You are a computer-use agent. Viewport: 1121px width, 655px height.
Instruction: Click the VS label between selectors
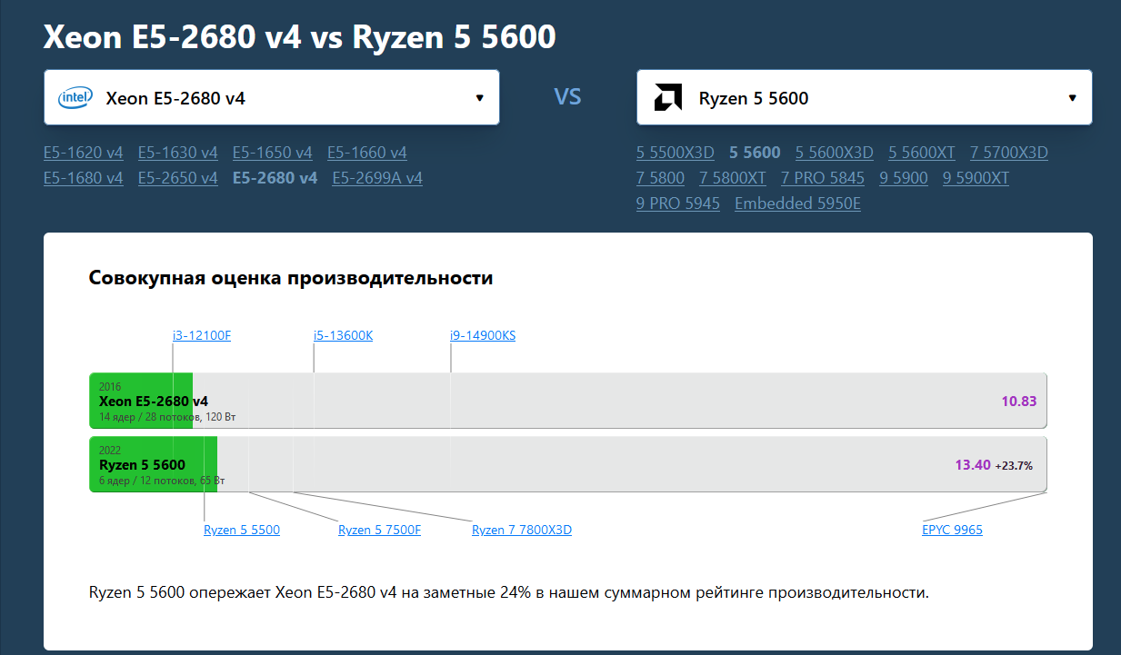(x=567, y=96)
